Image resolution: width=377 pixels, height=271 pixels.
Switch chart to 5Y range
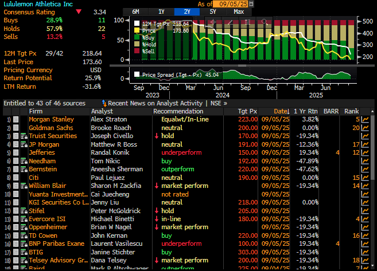[x=213, y=12]
